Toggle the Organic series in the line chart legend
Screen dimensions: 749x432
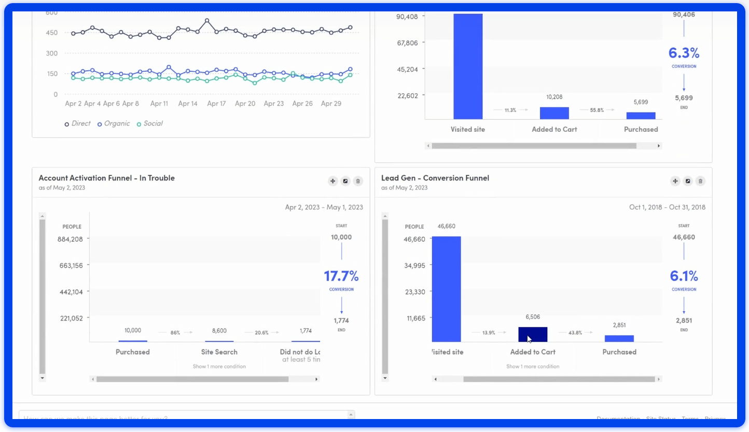pos(114,123)
